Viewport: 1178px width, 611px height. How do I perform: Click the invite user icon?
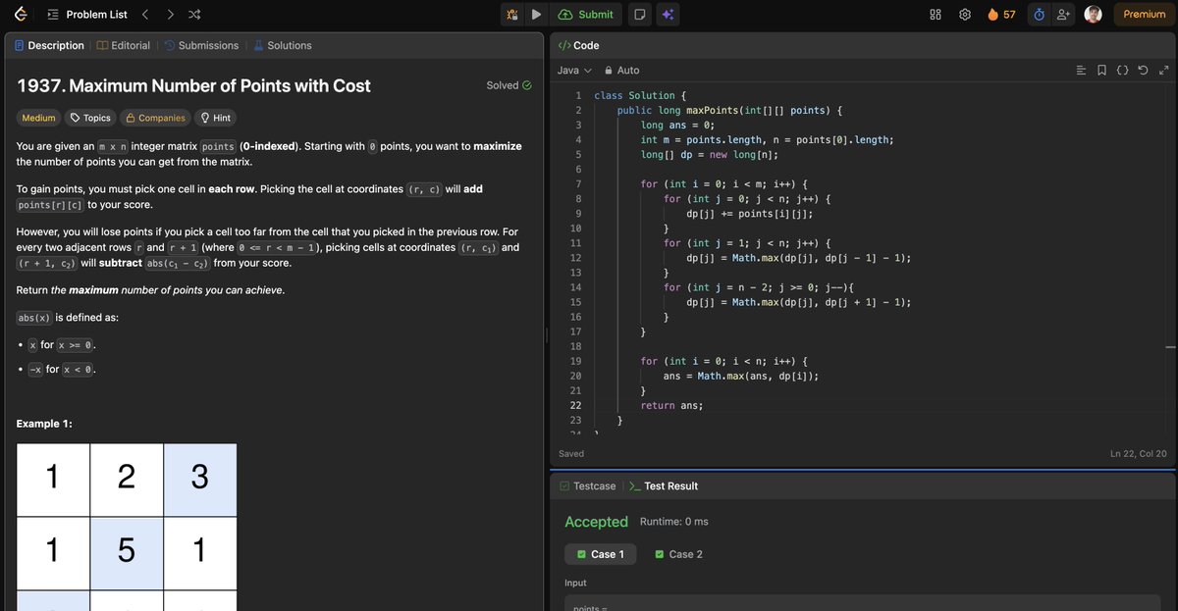1064,15
